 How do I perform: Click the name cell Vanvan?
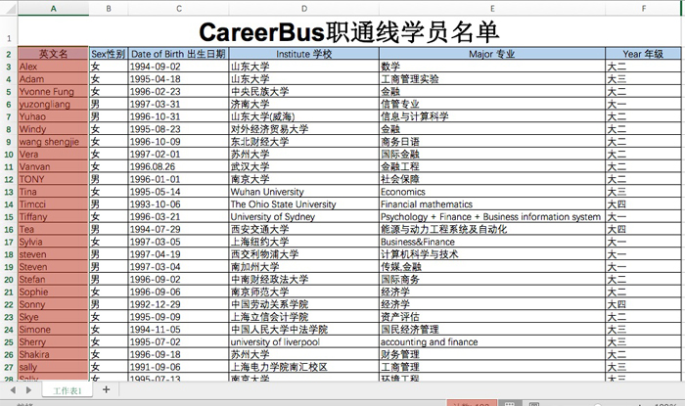pos(53,166)
